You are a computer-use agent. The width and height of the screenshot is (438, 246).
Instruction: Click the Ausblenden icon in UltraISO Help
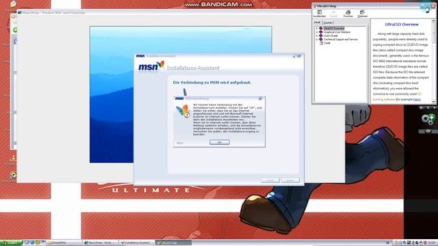click(x=320, y=12)
